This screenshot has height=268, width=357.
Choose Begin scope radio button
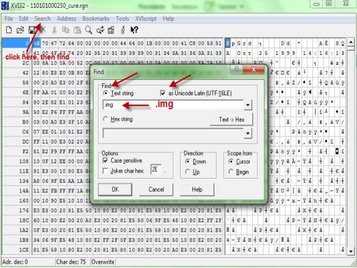[231, 172]
